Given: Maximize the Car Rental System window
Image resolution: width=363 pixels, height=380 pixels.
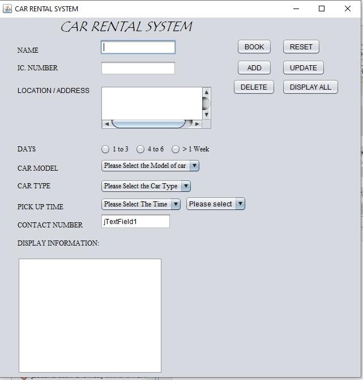Looking at the screenshot, I should (322, 9).
